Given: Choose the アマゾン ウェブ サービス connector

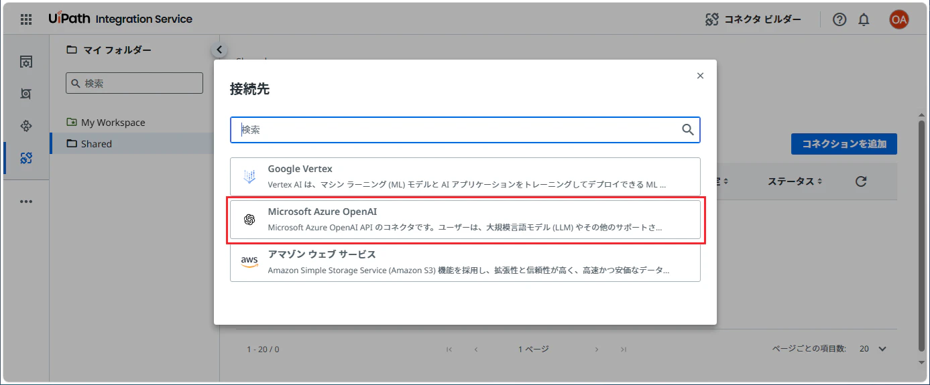Looking at the screenshot, I should (x=465, y=262).
